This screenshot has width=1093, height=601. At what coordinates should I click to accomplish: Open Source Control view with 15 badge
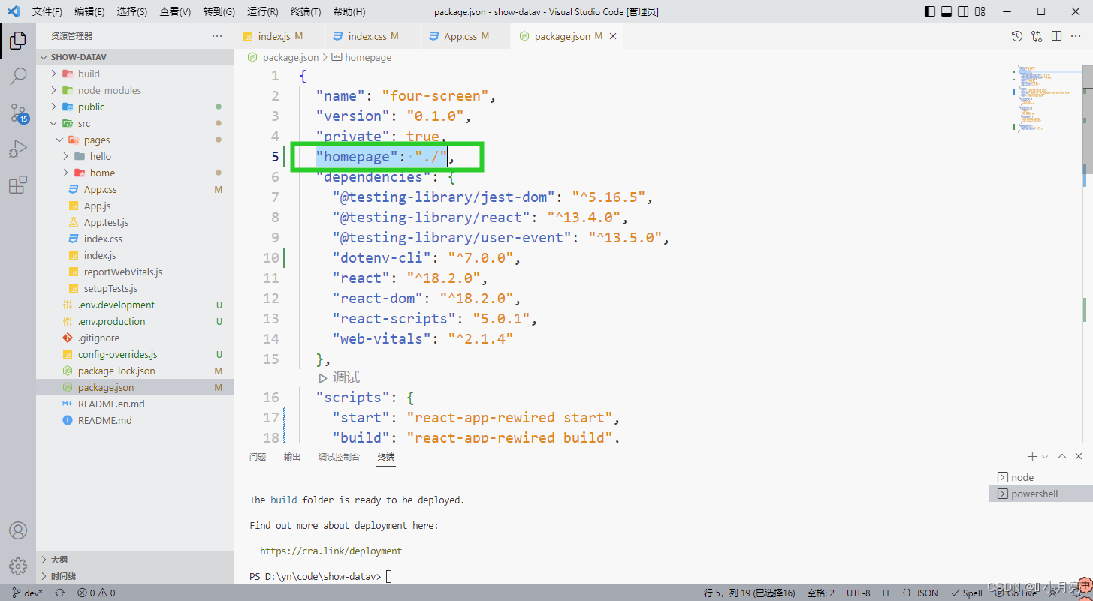[x=18, y=113]
